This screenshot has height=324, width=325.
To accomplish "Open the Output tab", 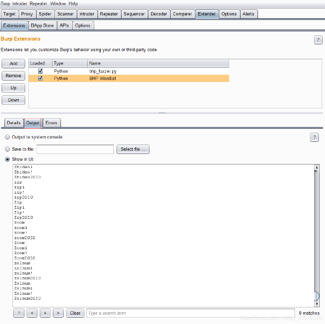I will [33, 123].
